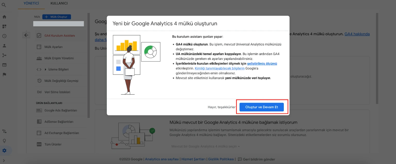The width and height of the screenshot is (396, 164).
Task: Collapse the property panel with back arrow
Action: click(x=26, y=35)
